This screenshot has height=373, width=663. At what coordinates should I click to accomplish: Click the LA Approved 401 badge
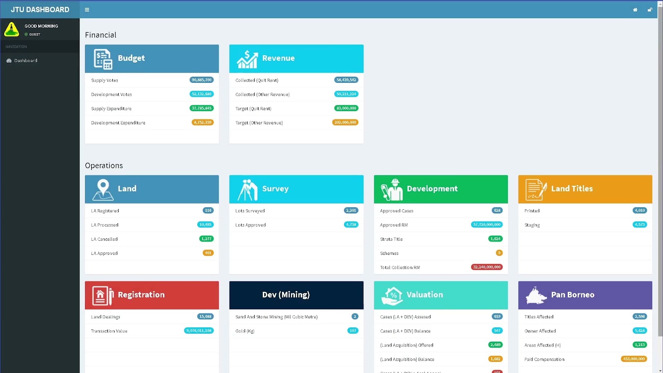208,253
